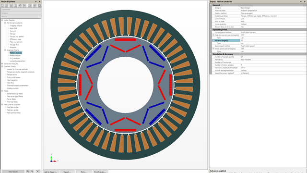Click the X icon beside View Result
Image resolution: width=307 pixels, height=173 pixels.
[x=38, y=172]
